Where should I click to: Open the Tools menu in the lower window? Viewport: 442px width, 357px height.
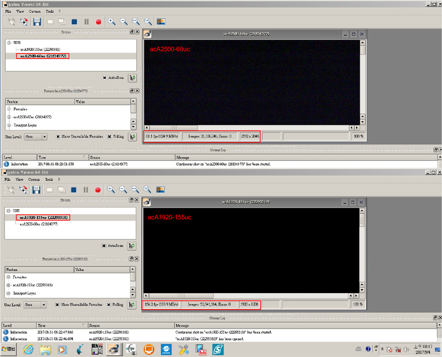50,179
